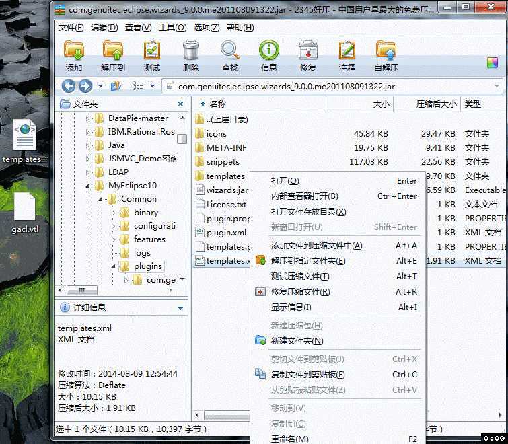The image size is (508, 444).
Task: Expand the features tree folder
Action: (x=114, y=239)
